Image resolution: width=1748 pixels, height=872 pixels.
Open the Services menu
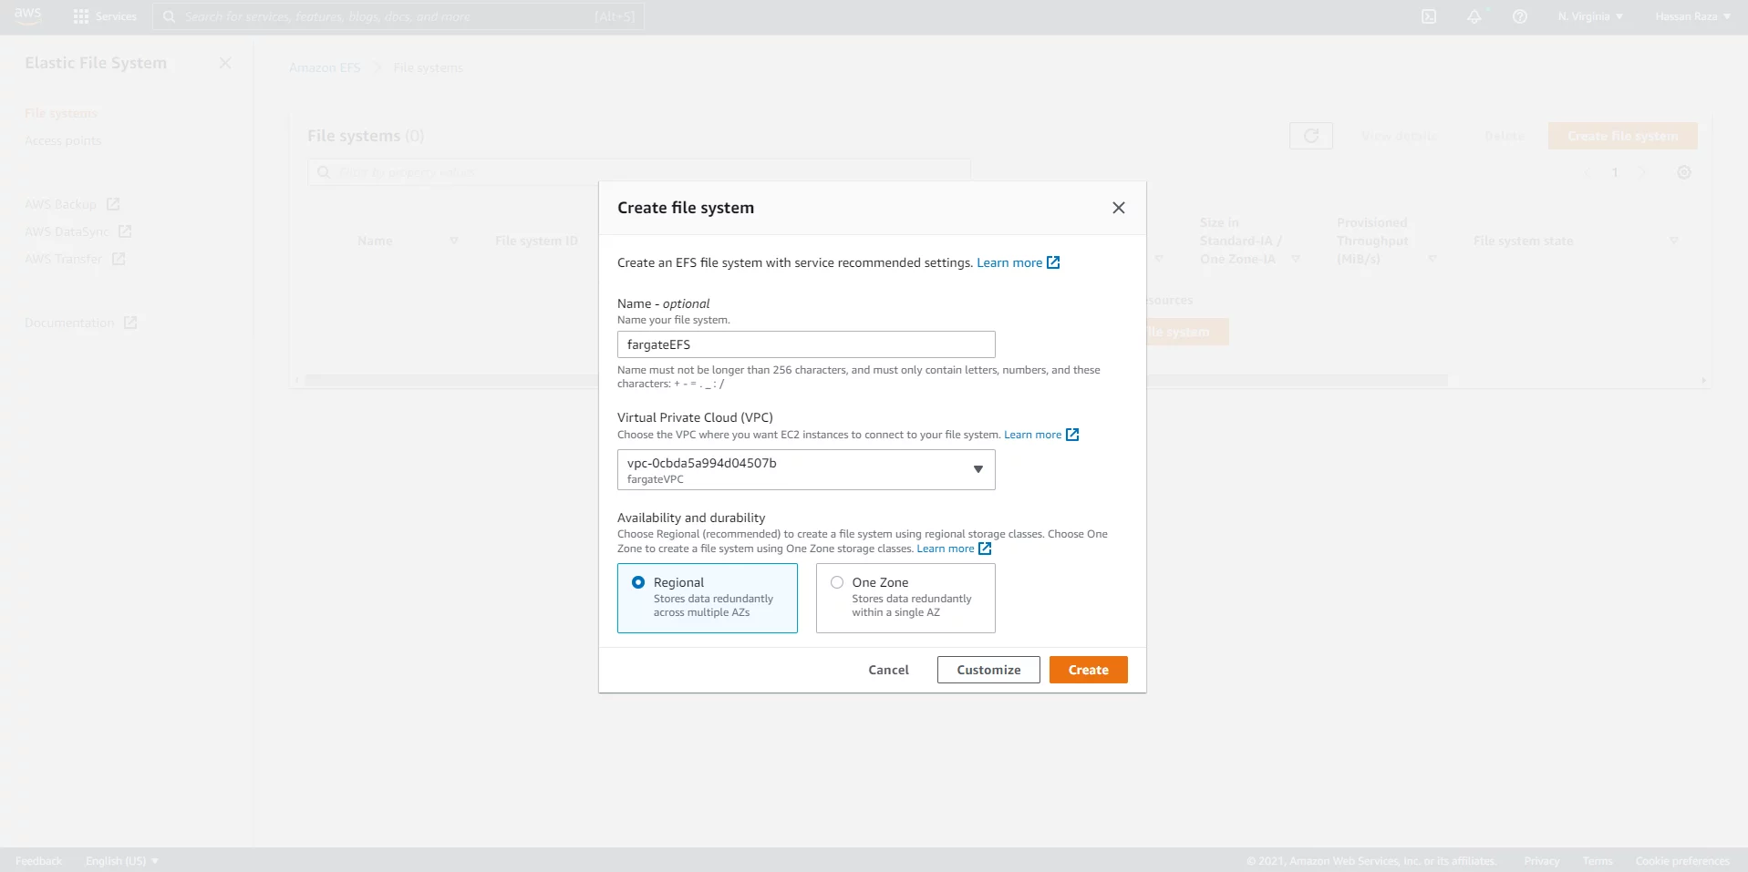point(105,16)
